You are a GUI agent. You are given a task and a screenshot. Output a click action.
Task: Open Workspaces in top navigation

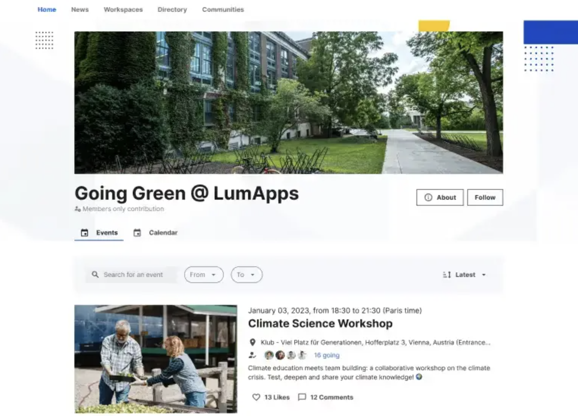123,9
